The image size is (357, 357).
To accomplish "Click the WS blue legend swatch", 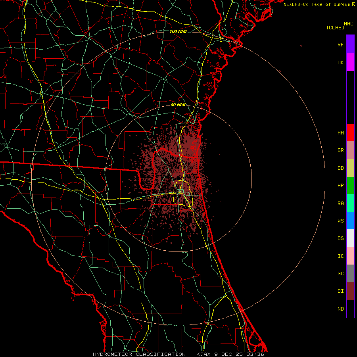I will [x=350, y=221].
